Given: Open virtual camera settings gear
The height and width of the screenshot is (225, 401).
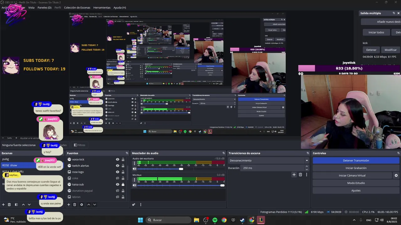Looking at the screenshot, I should (x=396, y=176).
